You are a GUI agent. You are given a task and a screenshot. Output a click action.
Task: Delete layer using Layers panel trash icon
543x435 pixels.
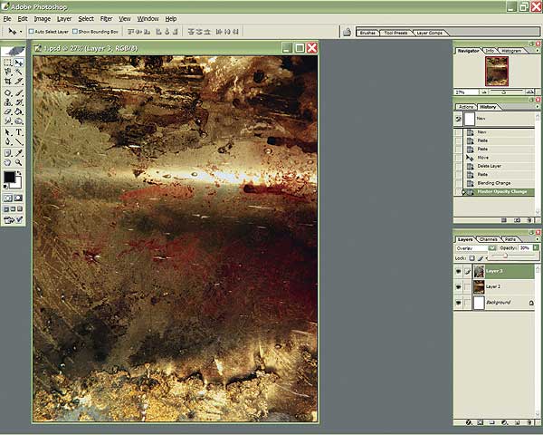529,422
